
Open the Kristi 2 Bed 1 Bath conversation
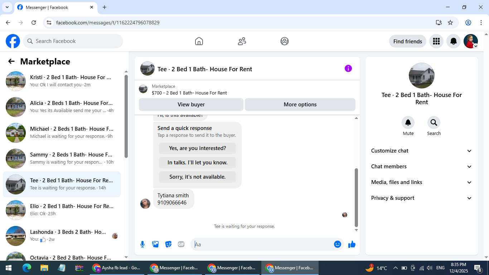(x=62, y=81)
